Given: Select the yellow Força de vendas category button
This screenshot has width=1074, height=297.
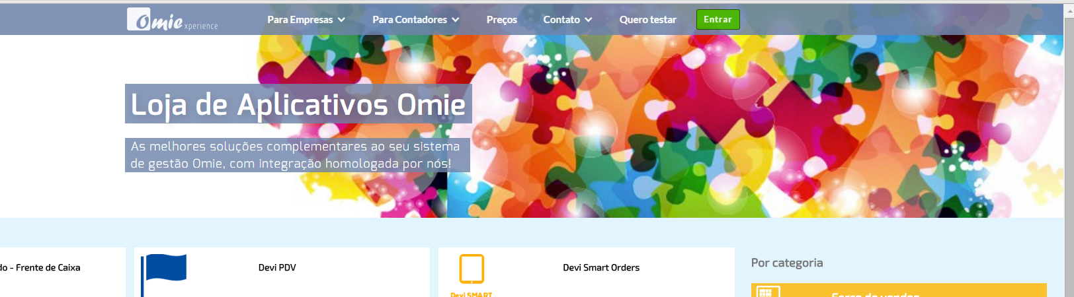Looking at the screenshot, I should (x=899, y=290).
